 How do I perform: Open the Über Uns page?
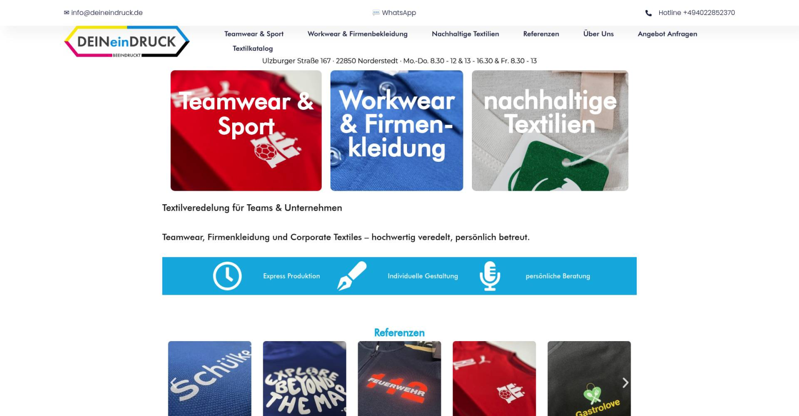(598, 34)
